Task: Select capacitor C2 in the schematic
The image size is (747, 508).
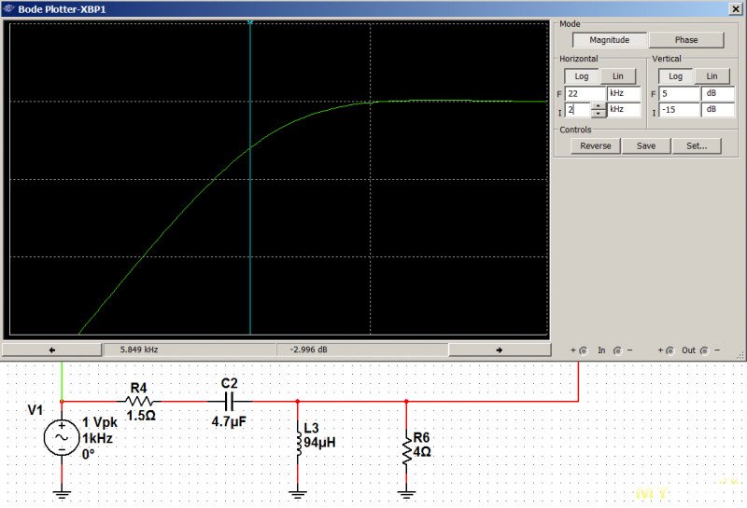Action: click(230, 401)
